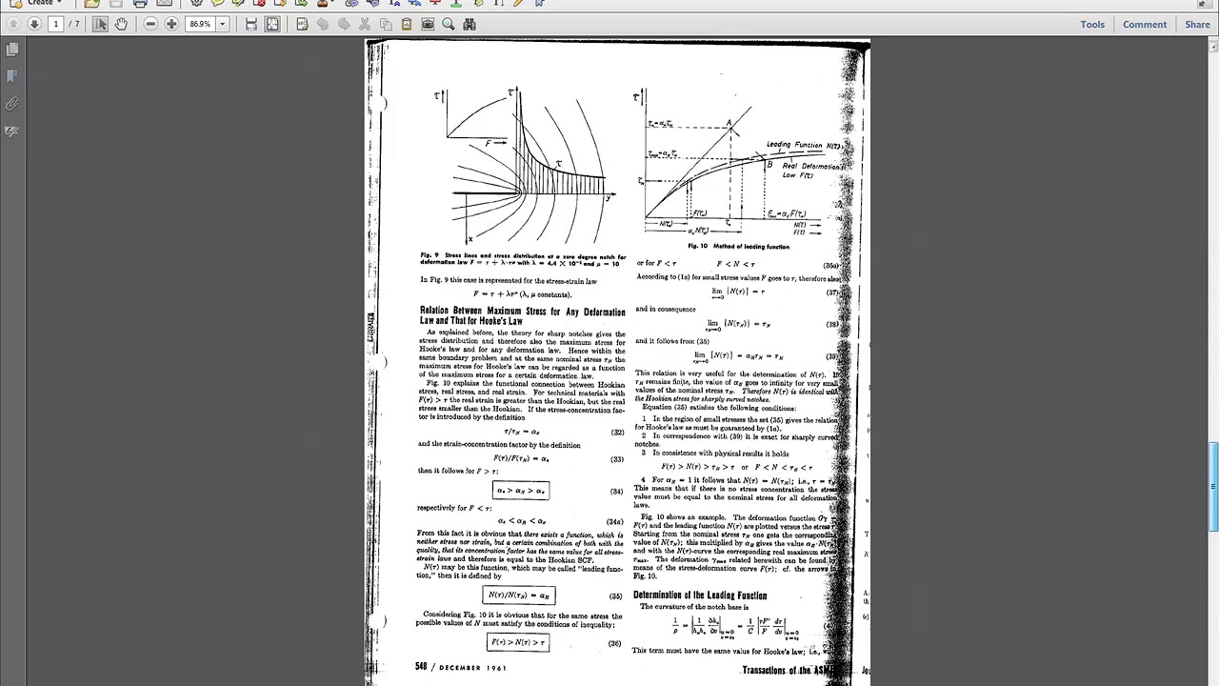
Task: Click the vertical scrollbar thumb
Action: (x=1213, y=487)
